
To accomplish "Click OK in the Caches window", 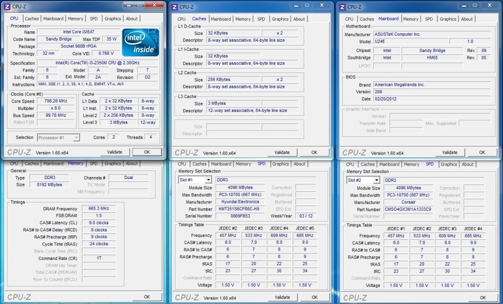I will click(314, 152).
